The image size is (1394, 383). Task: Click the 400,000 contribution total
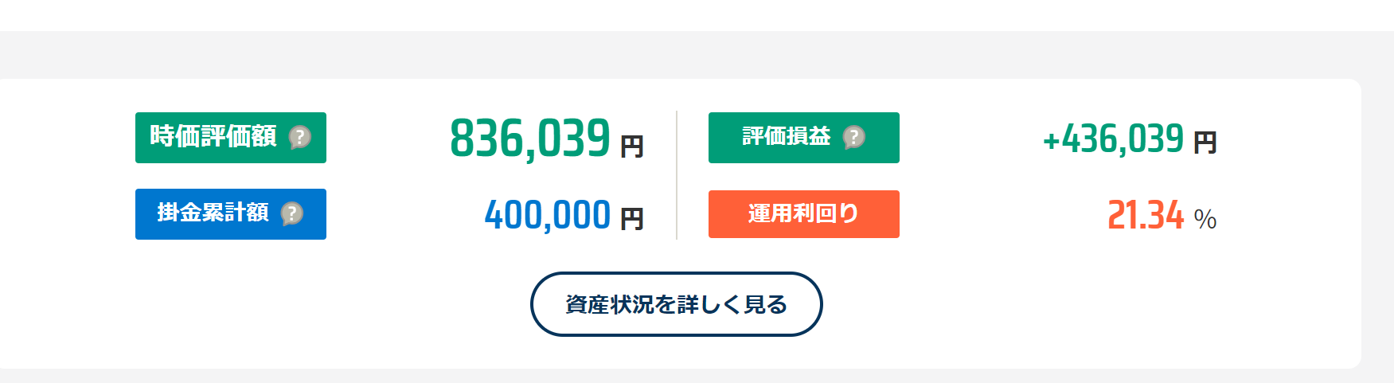[x=548, y=215]
